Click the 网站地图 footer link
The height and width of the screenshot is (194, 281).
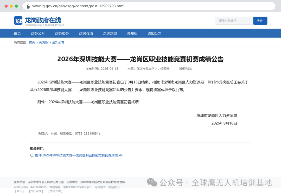coord(100,187)
